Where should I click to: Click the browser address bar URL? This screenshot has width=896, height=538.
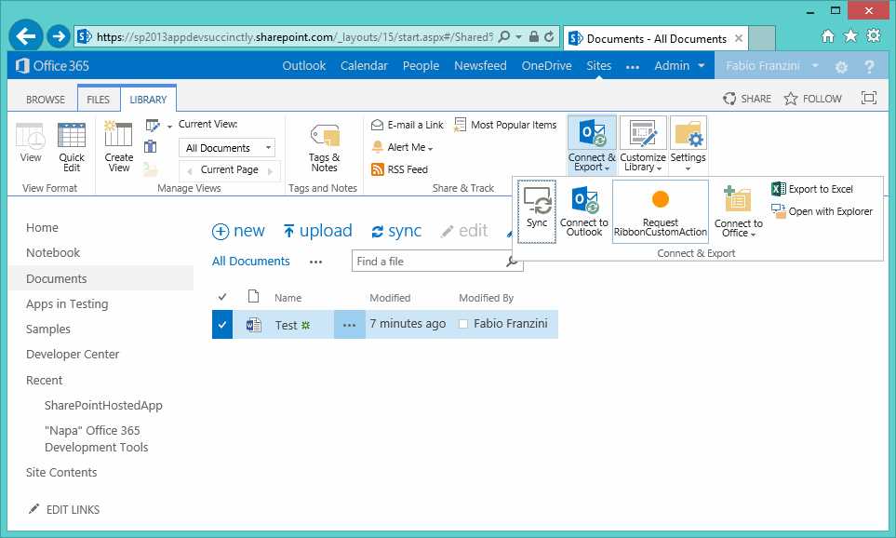tap(294, 36)
